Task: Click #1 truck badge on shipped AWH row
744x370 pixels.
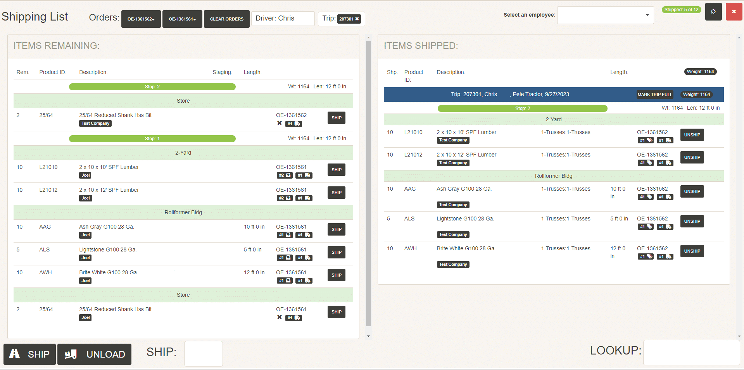Action: click(x=665, y=256)
